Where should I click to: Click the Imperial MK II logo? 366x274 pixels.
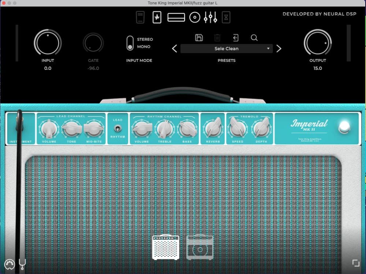pos(309,125)
